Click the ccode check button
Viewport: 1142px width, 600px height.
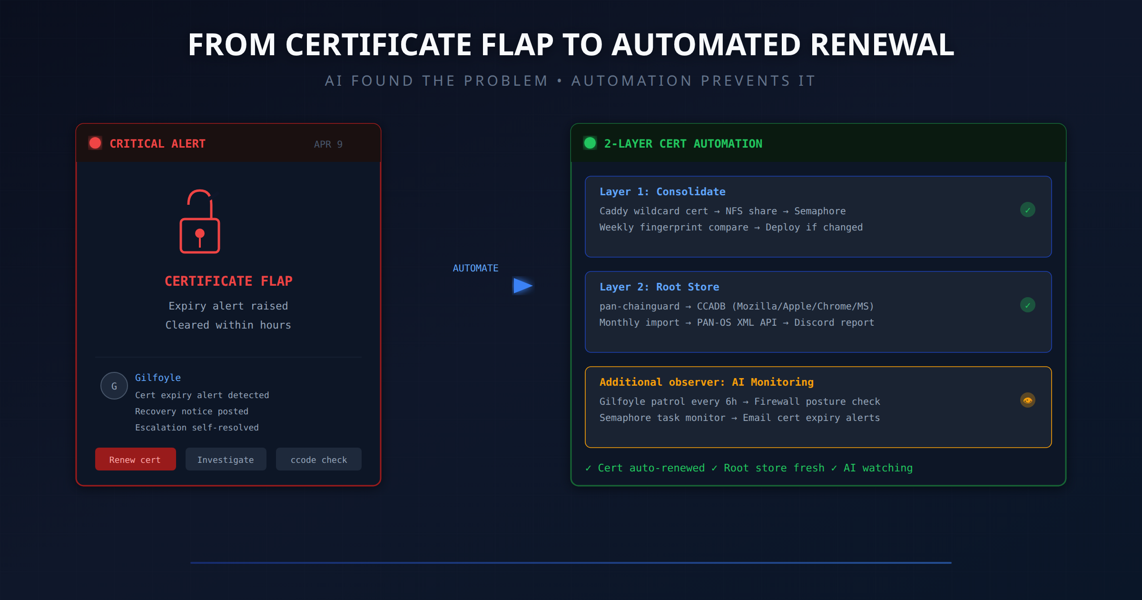click(319, 459)
